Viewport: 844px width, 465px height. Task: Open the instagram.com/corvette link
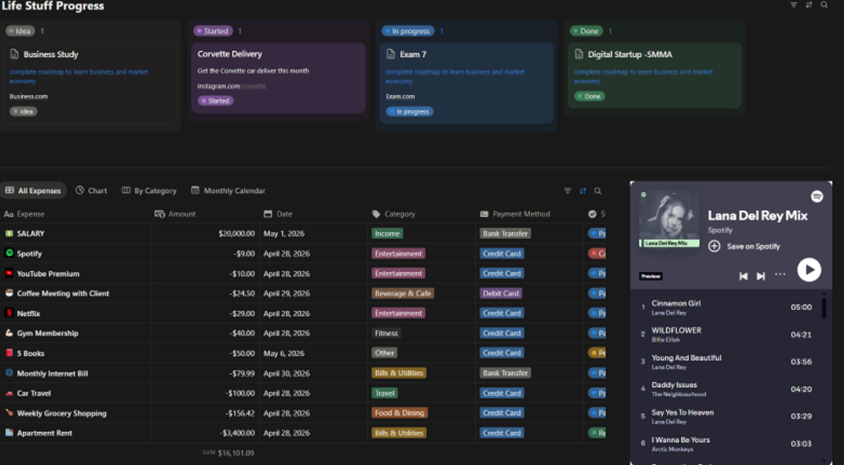[231, 86]
